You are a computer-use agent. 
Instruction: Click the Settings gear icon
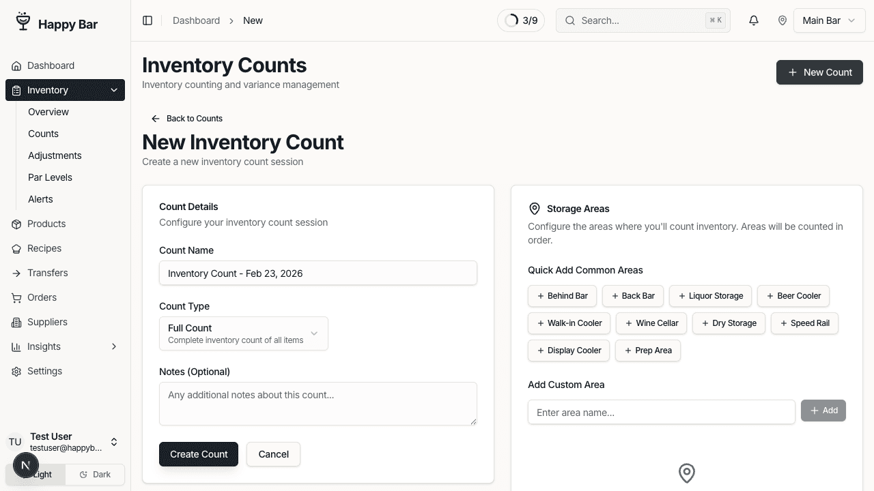coord(15,371)
